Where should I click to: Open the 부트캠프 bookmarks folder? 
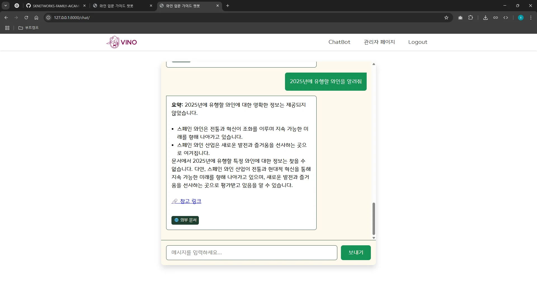click(x=29, y=28)
